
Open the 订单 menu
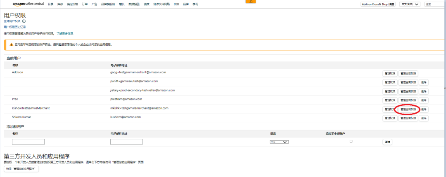85,4
